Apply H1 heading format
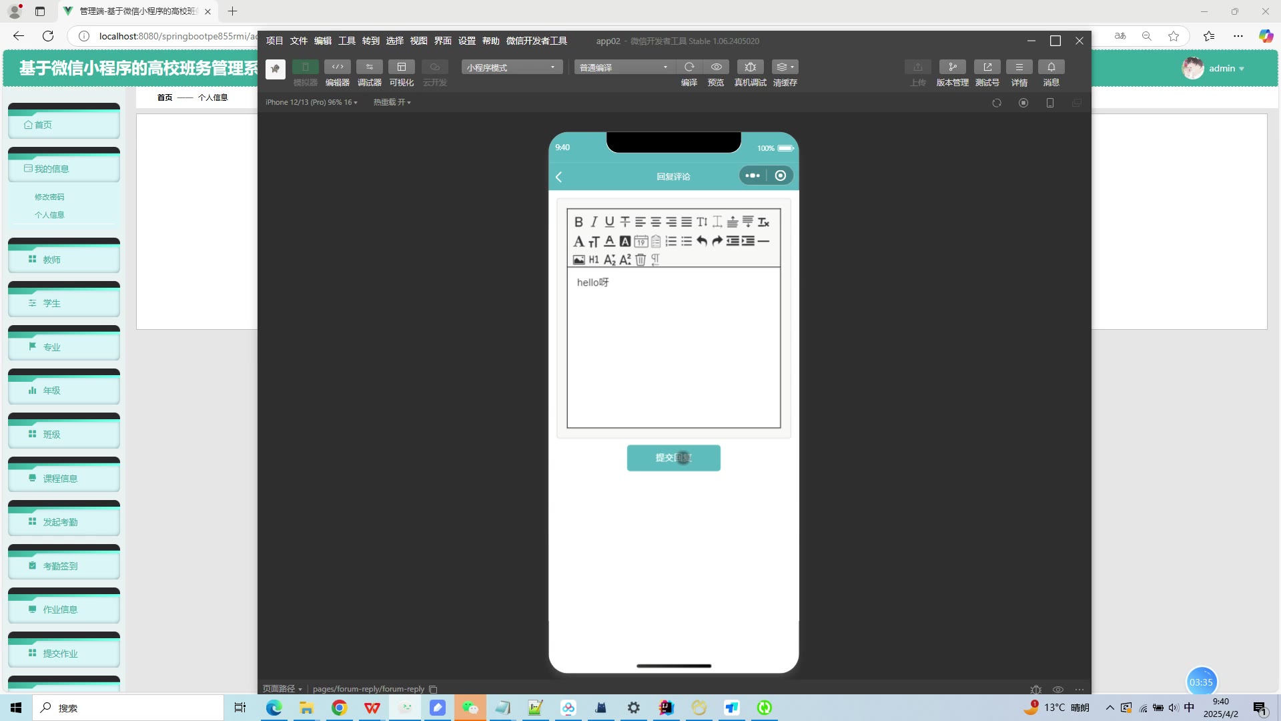Screen dimensions: 1281x721 (x=594, y=260)
